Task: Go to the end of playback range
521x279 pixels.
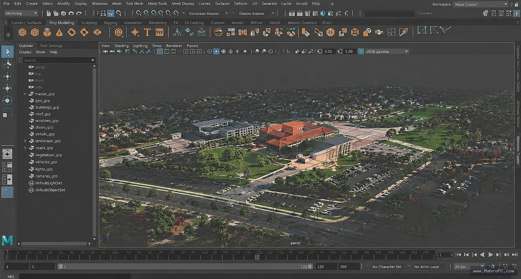Action: point(515,255)
